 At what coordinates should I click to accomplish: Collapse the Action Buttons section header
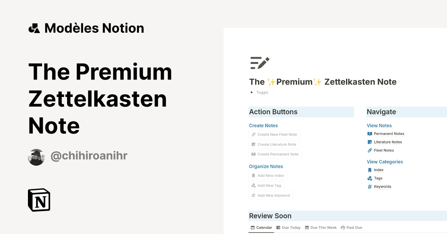point(273,112)
